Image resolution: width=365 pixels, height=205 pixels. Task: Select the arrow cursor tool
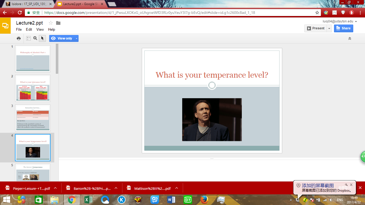pyautogui.click(x=42, y=38)
